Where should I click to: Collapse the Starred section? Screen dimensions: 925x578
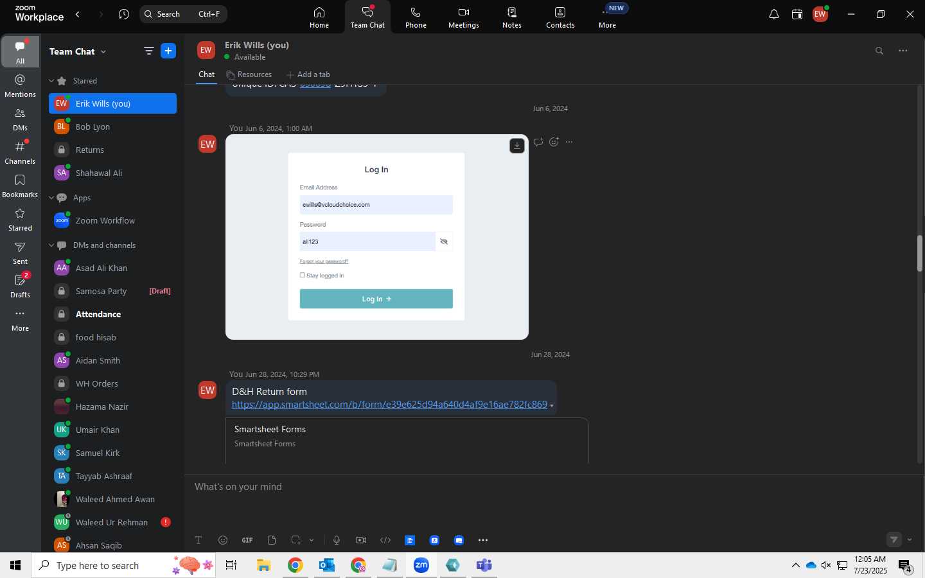pyautogui.click(x=51, y=81)
